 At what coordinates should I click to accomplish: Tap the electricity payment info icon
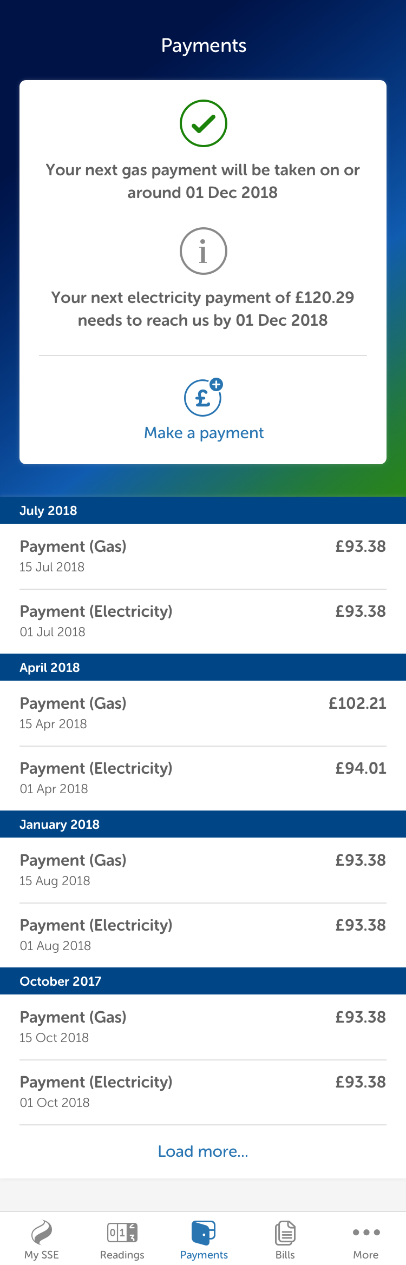point(203,251)
